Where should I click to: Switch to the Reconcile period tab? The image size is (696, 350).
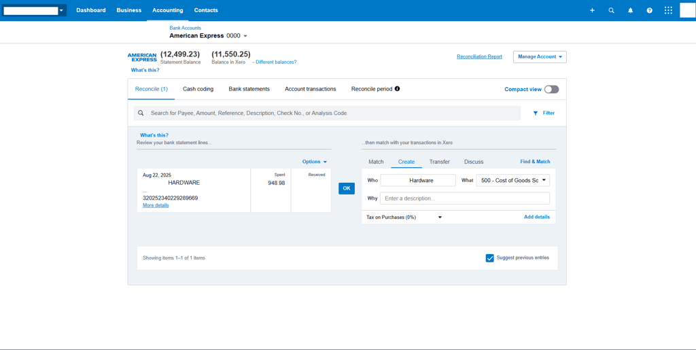click(372, 89)
